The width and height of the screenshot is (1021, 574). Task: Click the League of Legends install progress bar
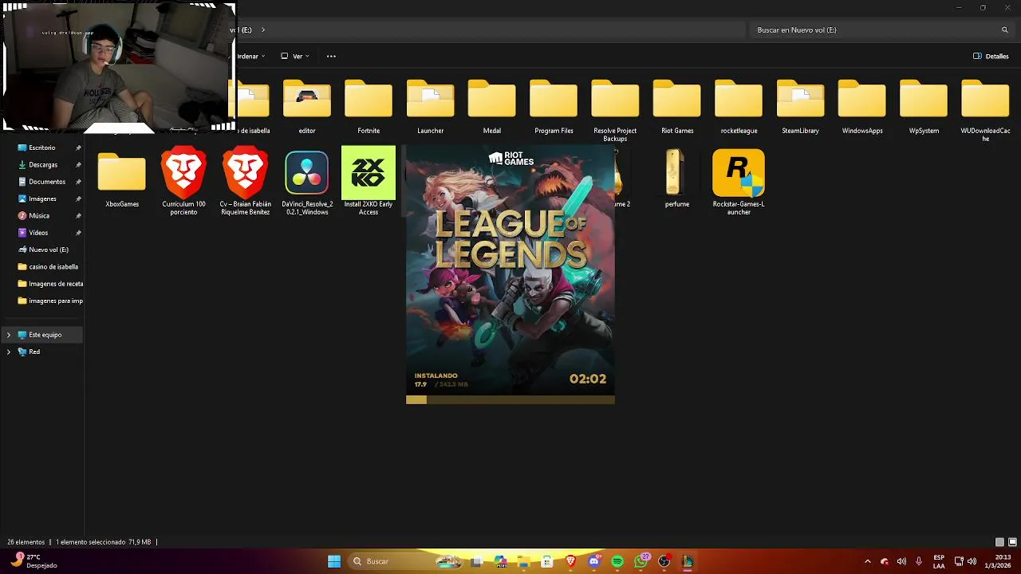[510, 399]
